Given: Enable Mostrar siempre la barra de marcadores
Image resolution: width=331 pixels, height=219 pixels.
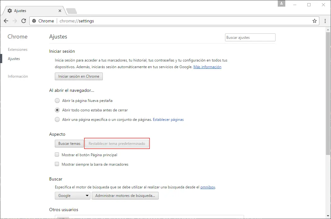Looking at the screenshot, I should click(x=57, y=164).
